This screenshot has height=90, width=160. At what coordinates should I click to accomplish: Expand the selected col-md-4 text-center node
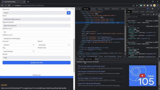click(86, 23)
